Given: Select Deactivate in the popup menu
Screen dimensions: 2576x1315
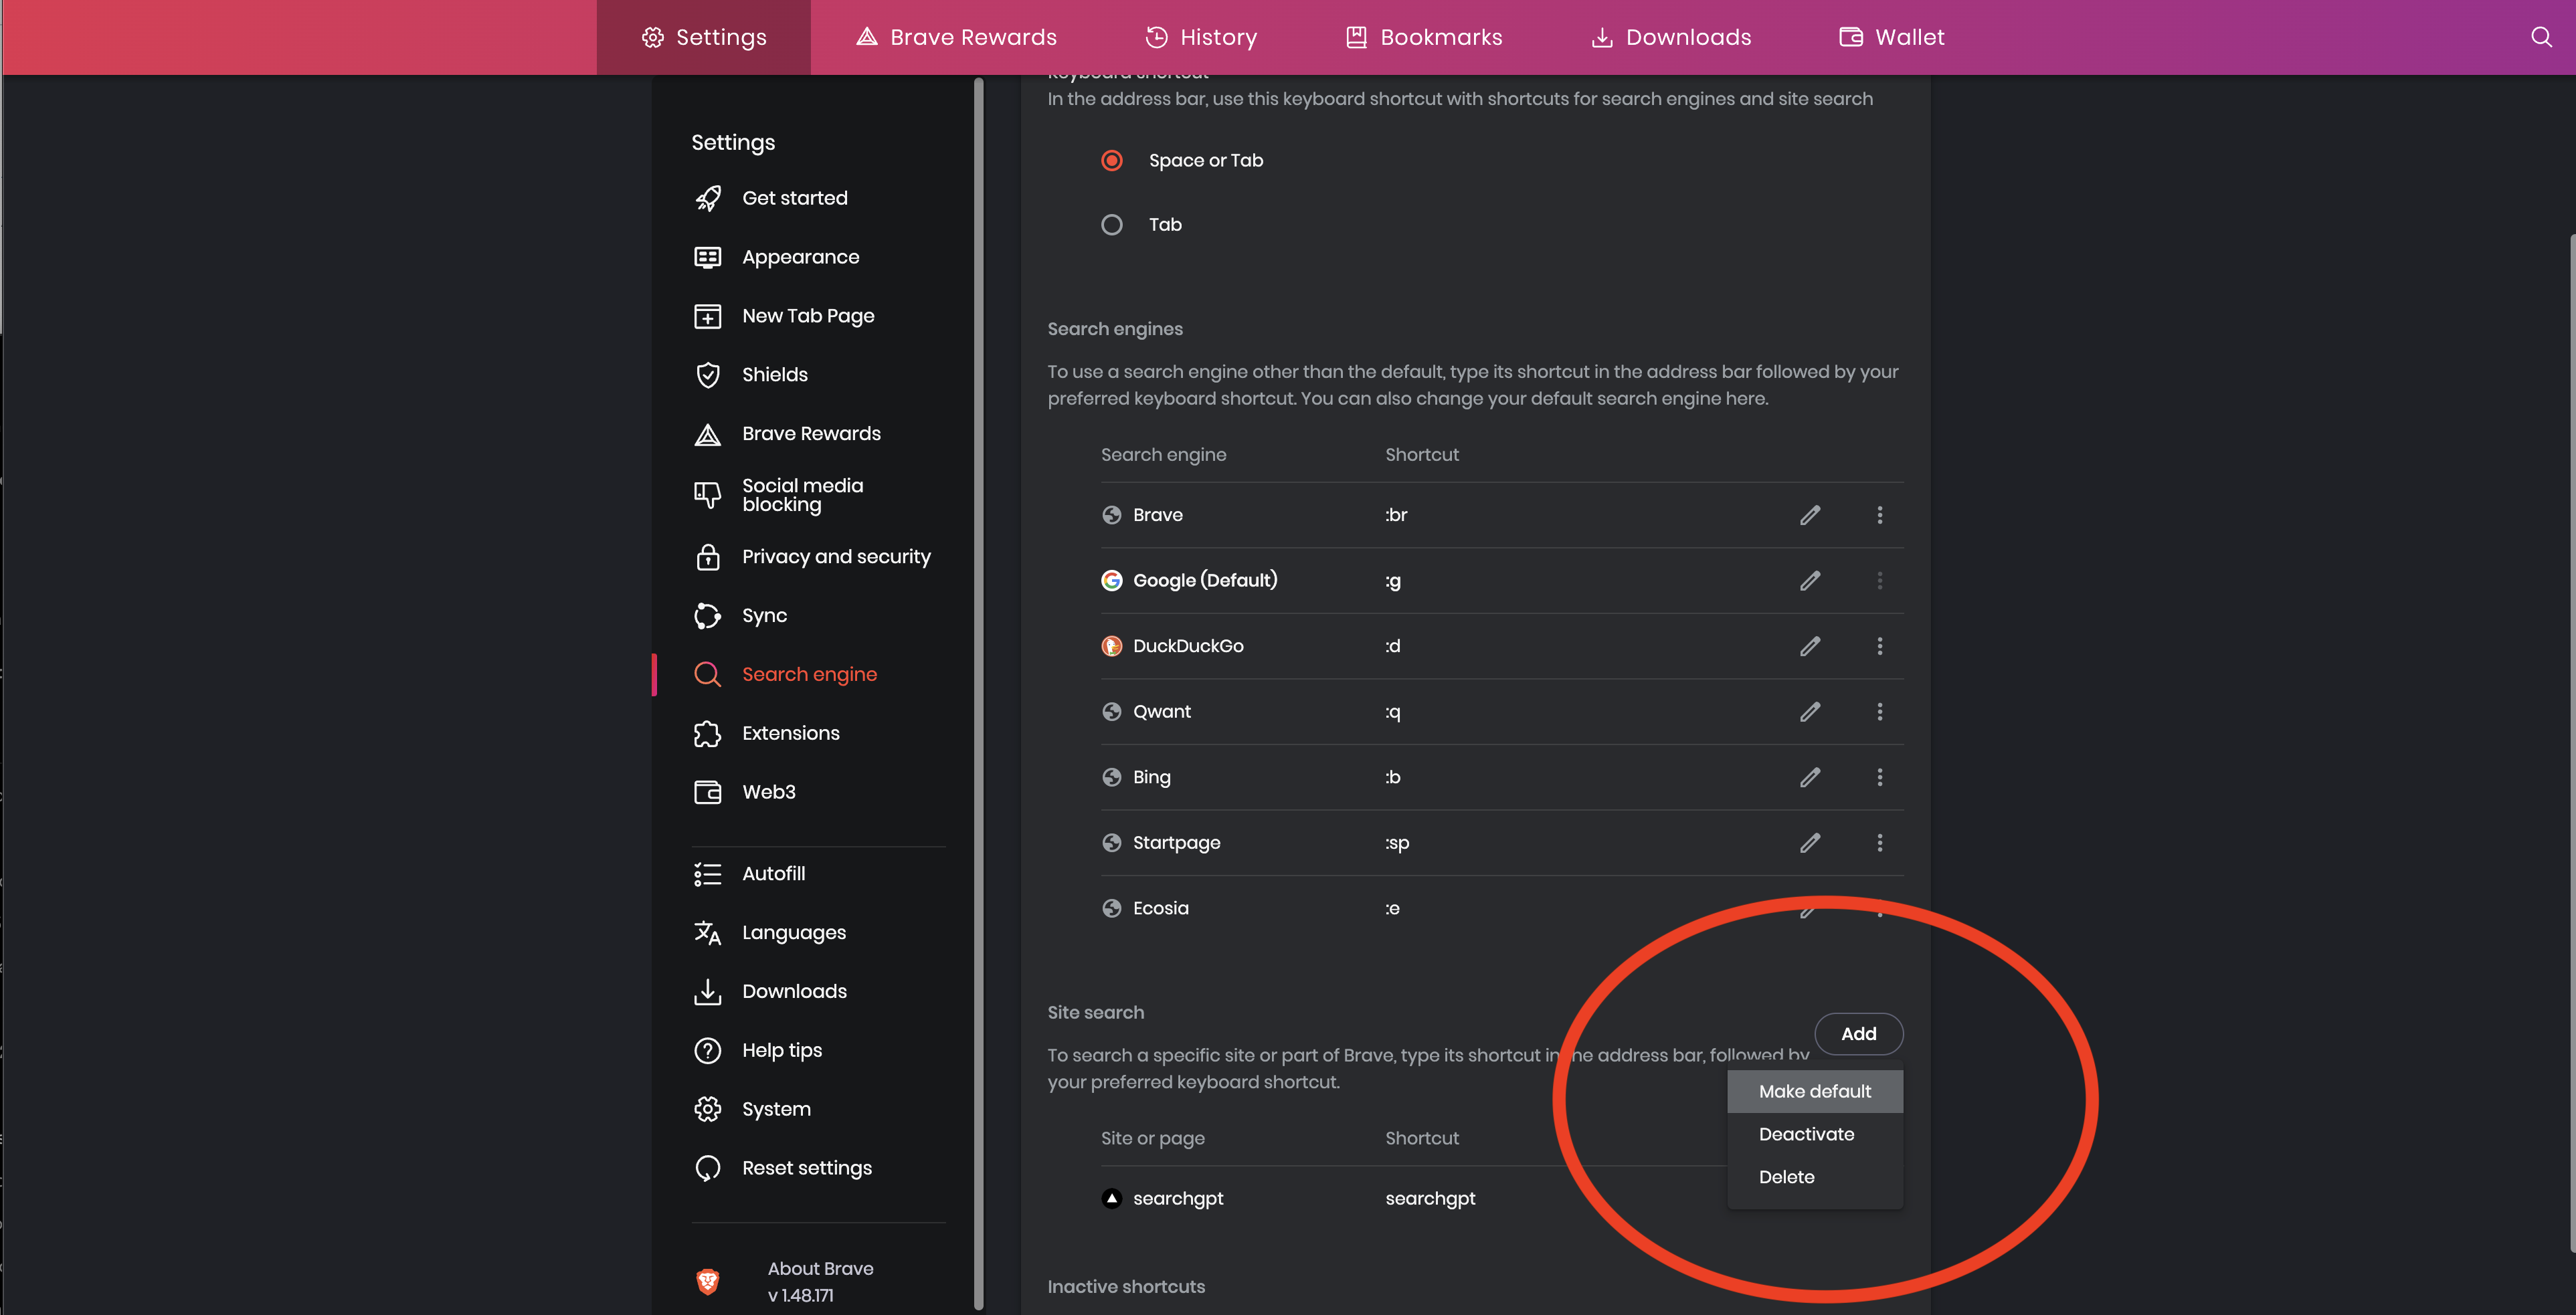Looking at the screenshot, I should tap(1806, 1134).
